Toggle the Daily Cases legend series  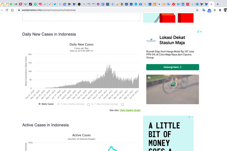click(x=46, y=104)
